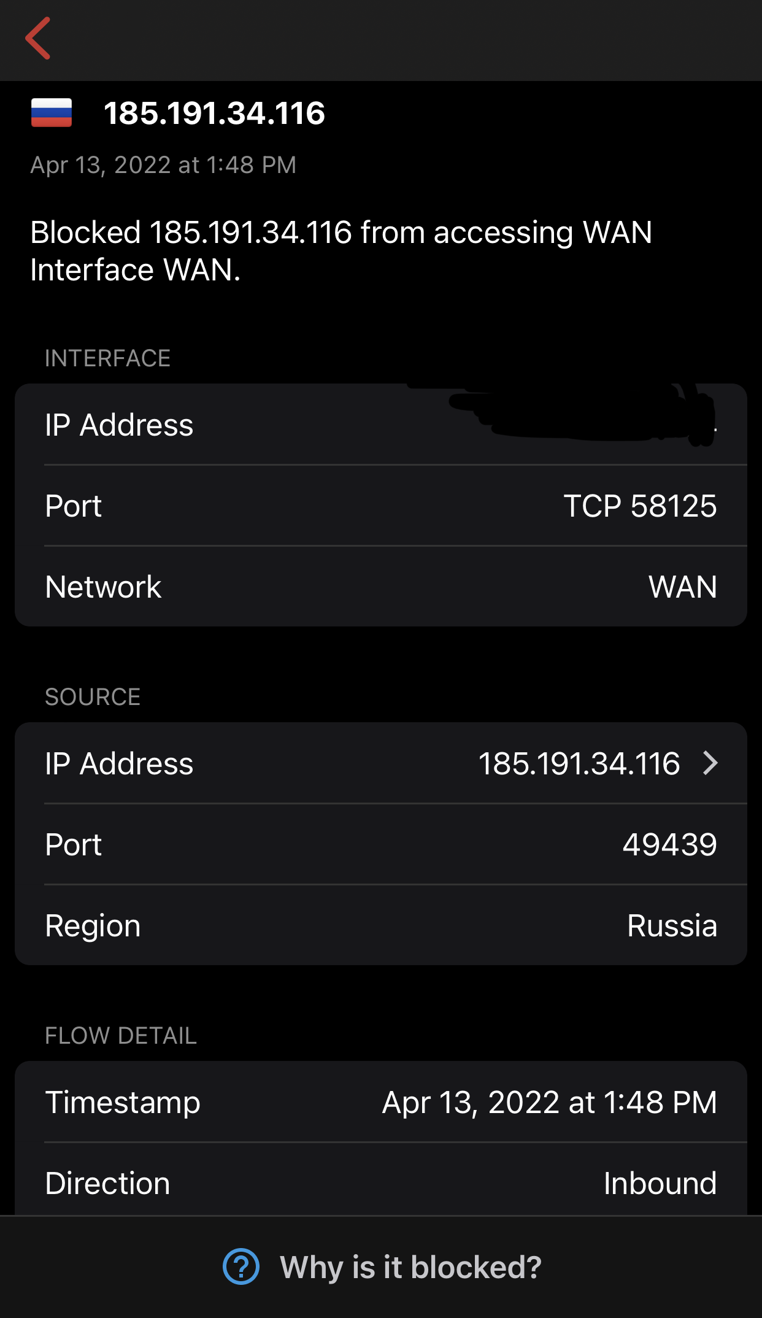
Task: Tap the Russian flag icon
Action: pyautogui.click(x=52, y=113)
